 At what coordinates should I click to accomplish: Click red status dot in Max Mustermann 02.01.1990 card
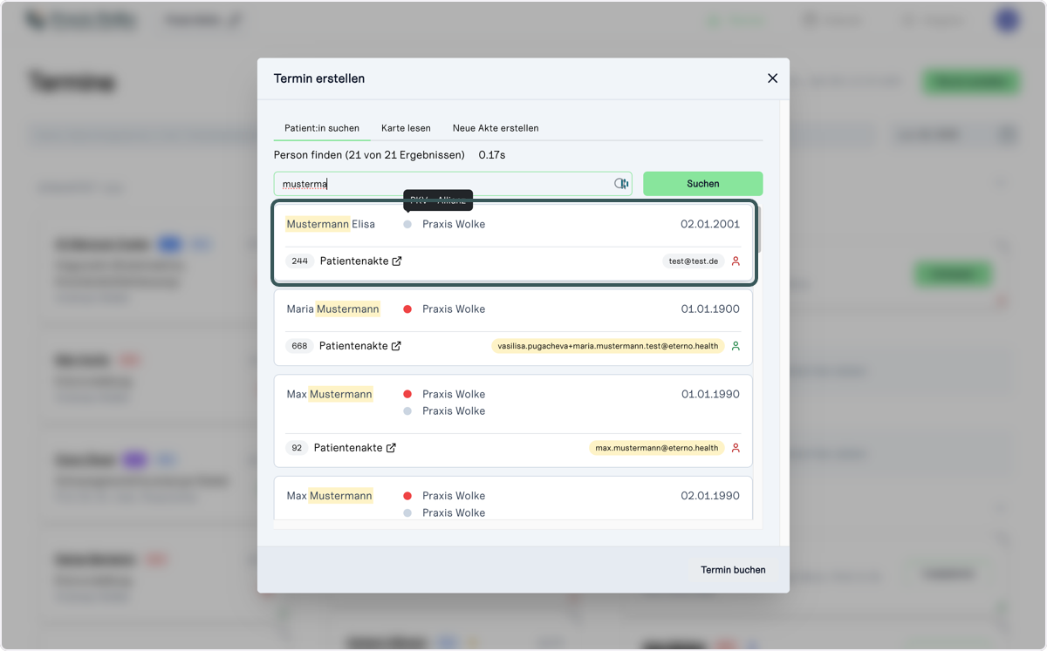pos(407,496)
